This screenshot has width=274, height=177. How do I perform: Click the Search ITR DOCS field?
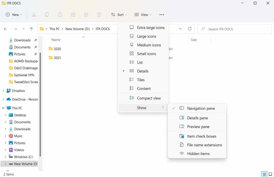click(x=234, y=29)
